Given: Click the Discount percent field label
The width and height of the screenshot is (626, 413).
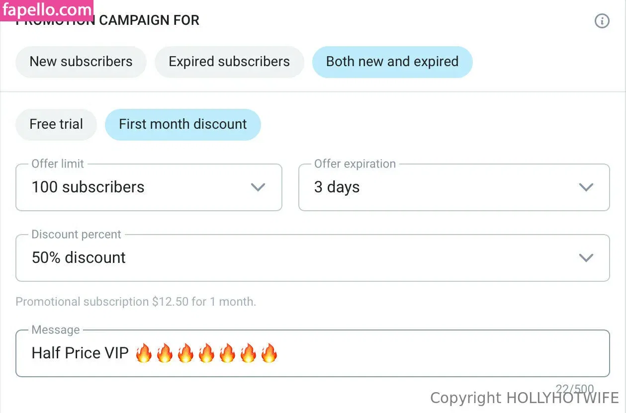Looking at the screenshot, I should pyautogui.click(x=76, y=235).
